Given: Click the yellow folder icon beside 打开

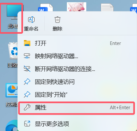Looking at the screenshot, I should [x=27, y=43].
